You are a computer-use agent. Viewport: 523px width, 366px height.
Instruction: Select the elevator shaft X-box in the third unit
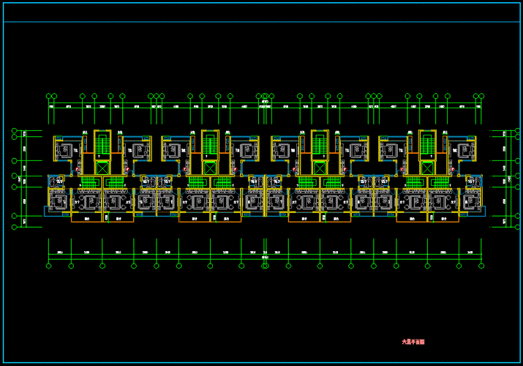point(319,168)
